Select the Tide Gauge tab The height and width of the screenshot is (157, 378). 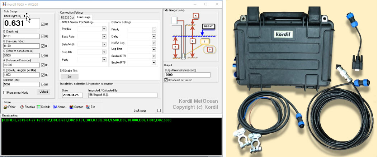[84, 17]
